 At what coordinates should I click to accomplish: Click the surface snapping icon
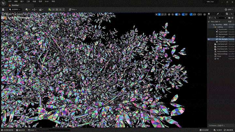173,14
